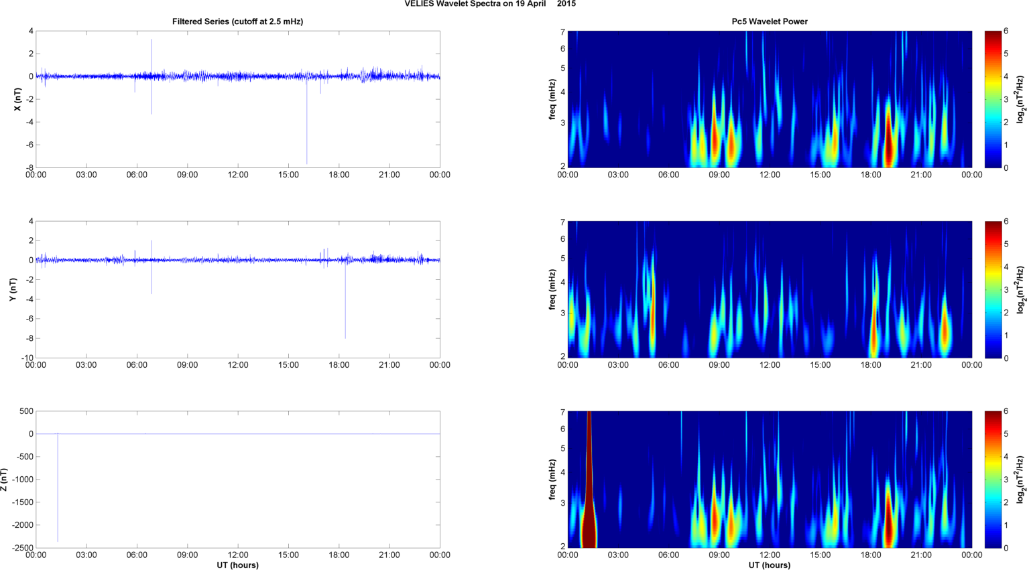The width and height of the screenshot is (1027, 570).
Task: Click the '21:00' tick under the Z wavelet plot
Action: pyautogui.click(x=921, y=555)
